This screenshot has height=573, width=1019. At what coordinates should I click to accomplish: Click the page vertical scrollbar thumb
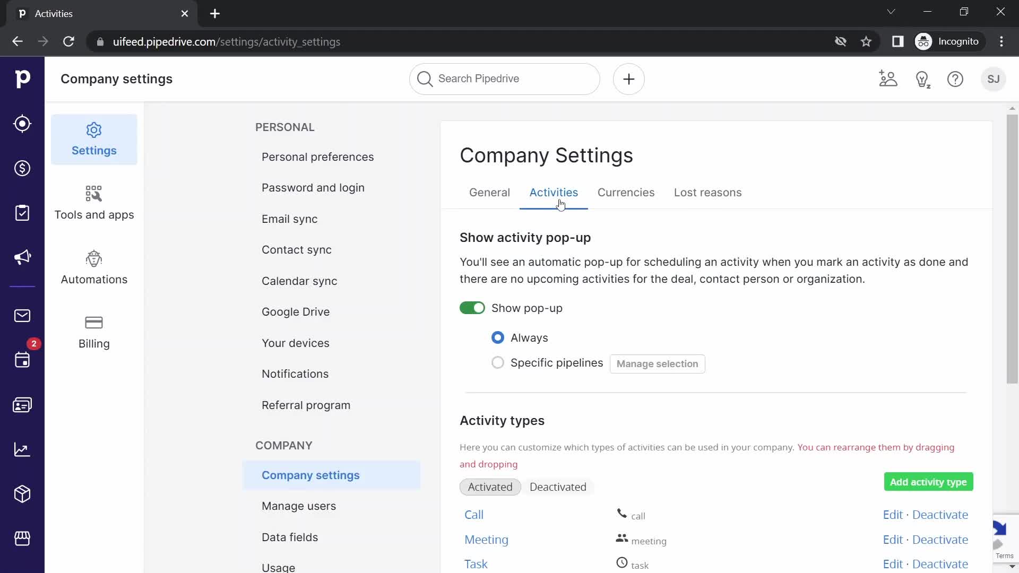pos(1012,249)
